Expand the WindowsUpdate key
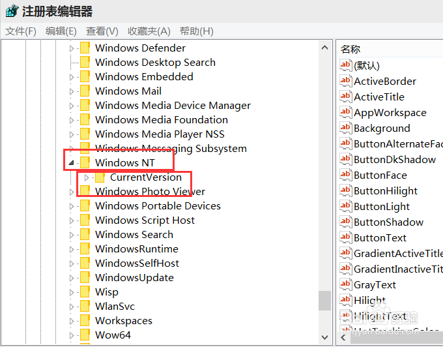The image size is (443, 347). (x=72, y=278)
